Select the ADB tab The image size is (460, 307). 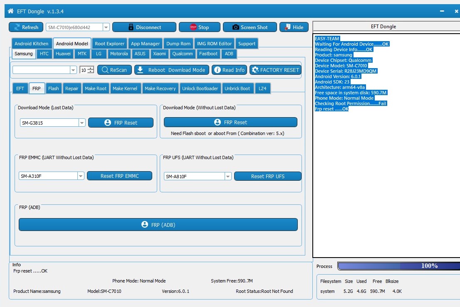click(229, 54)
